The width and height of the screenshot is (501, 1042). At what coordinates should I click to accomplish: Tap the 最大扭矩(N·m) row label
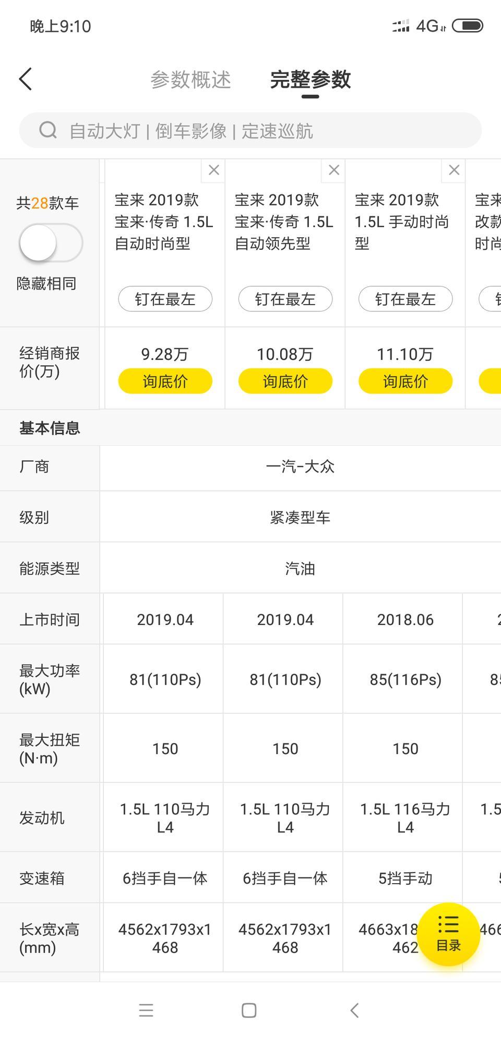click(x=50, y=748)
